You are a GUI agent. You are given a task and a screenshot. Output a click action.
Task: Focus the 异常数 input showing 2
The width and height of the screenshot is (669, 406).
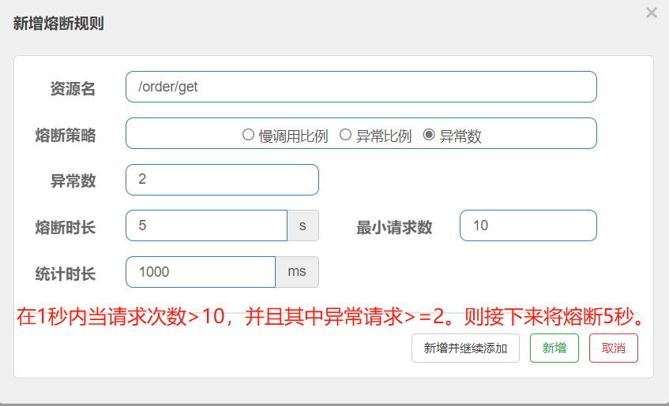221,180
